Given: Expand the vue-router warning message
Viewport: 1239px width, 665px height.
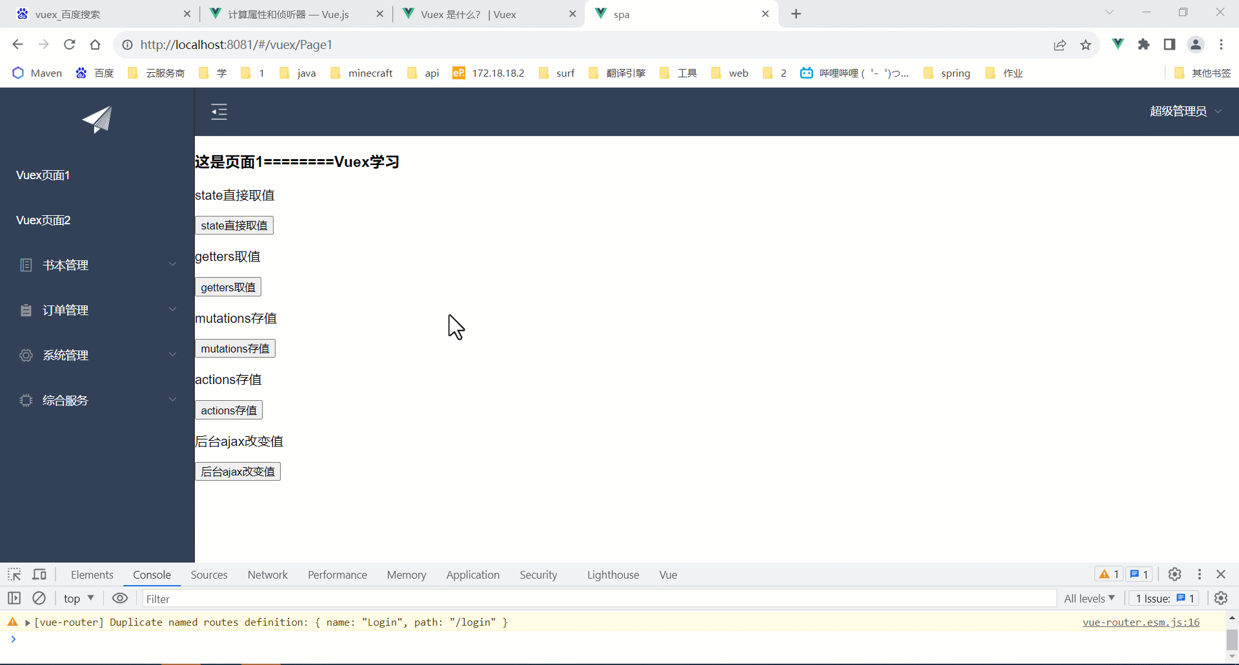Looking at the screenshot, I should 28,622.
